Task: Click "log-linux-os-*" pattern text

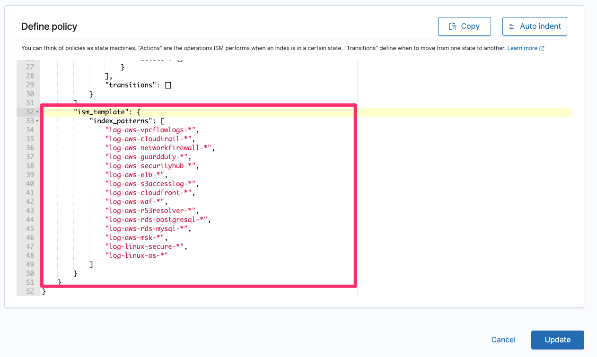Action: click(137, 255)
